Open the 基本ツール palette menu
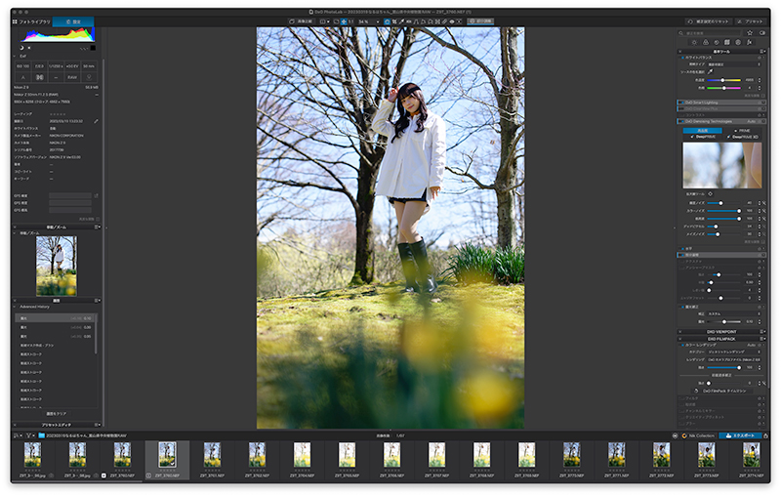The height and width of the screenshot is (496, 781). click(762, 52)
